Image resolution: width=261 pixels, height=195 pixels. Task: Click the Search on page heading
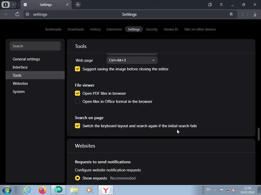click(x=89, y=118)
